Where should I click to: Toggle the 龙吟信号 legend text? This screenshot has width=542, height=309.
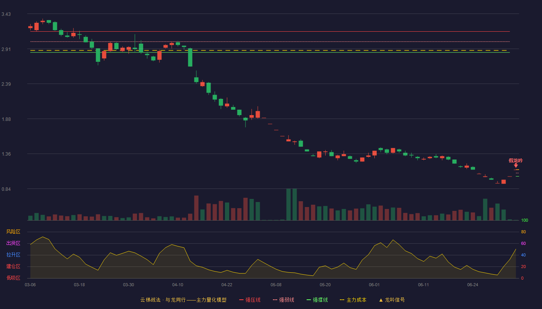point(395,300)
